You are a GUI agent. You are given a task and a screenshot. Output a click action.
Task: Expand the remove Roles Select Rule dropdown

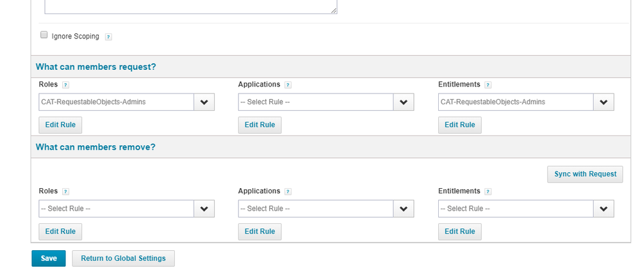(x=126, y=209)
